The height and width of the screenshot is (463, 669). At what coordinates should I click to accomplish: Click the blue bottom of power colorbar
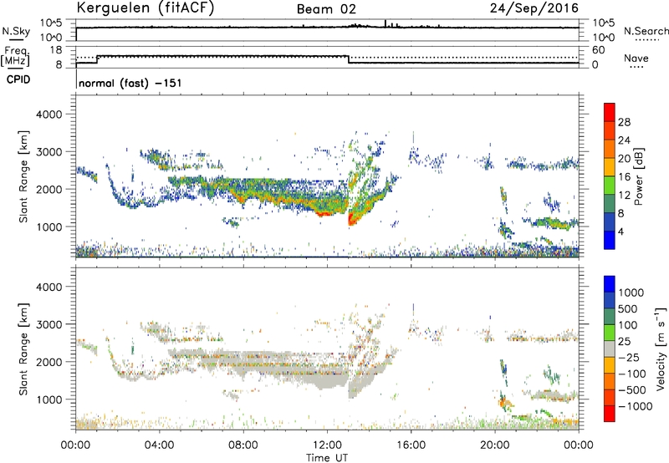[610, 240]
